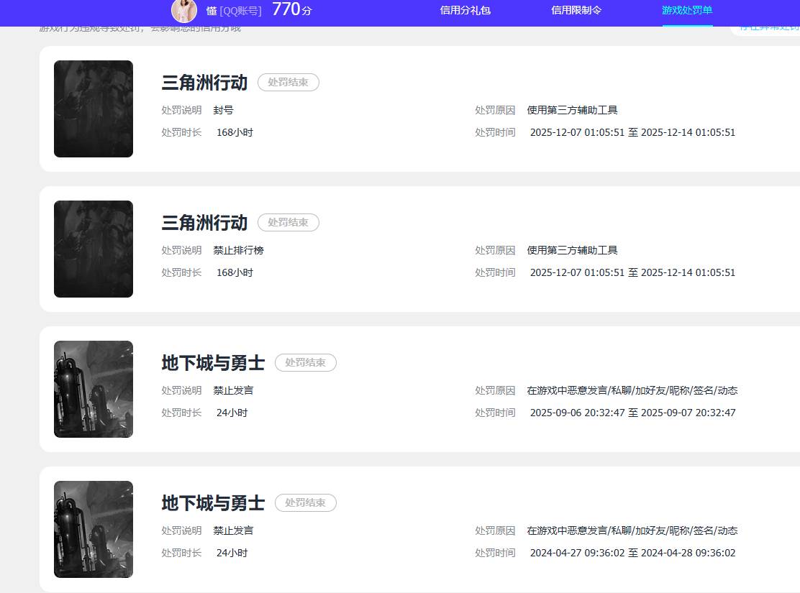Click the user avatar in the header
Viewport: 800px width, 593px height.
(184, 11)
